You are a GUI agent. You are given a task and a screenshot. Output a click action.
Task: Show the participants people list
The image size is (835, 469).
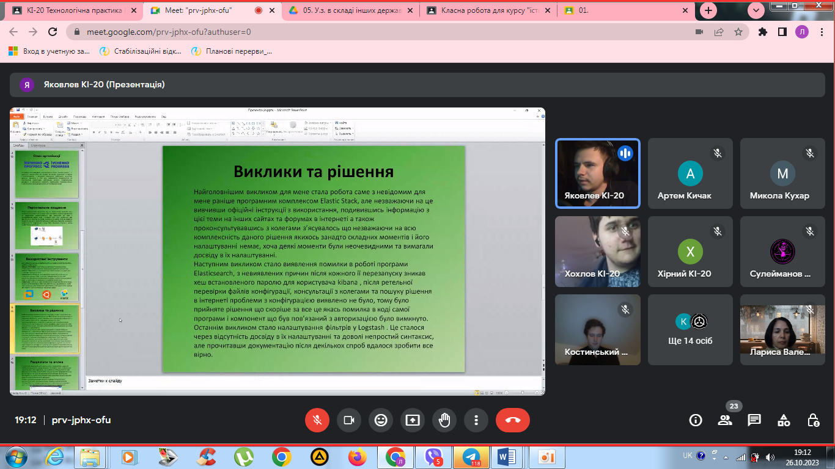[725, 420]
